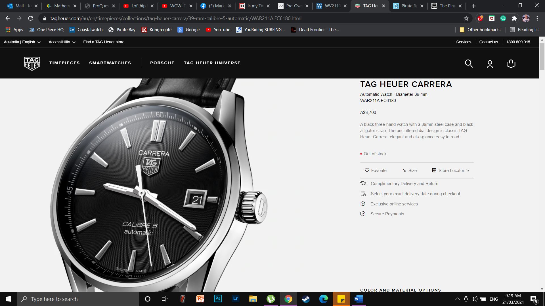Expand the Store Locator dropdown
The height and width of the screenshot is (306, 545).
pyautogui.click(x=451, y=171)
